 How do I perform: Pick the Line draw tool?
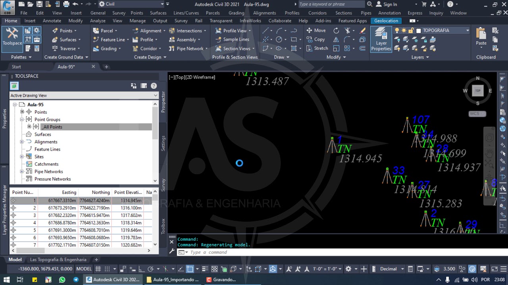pyautogui.click(x=265, y=30)
